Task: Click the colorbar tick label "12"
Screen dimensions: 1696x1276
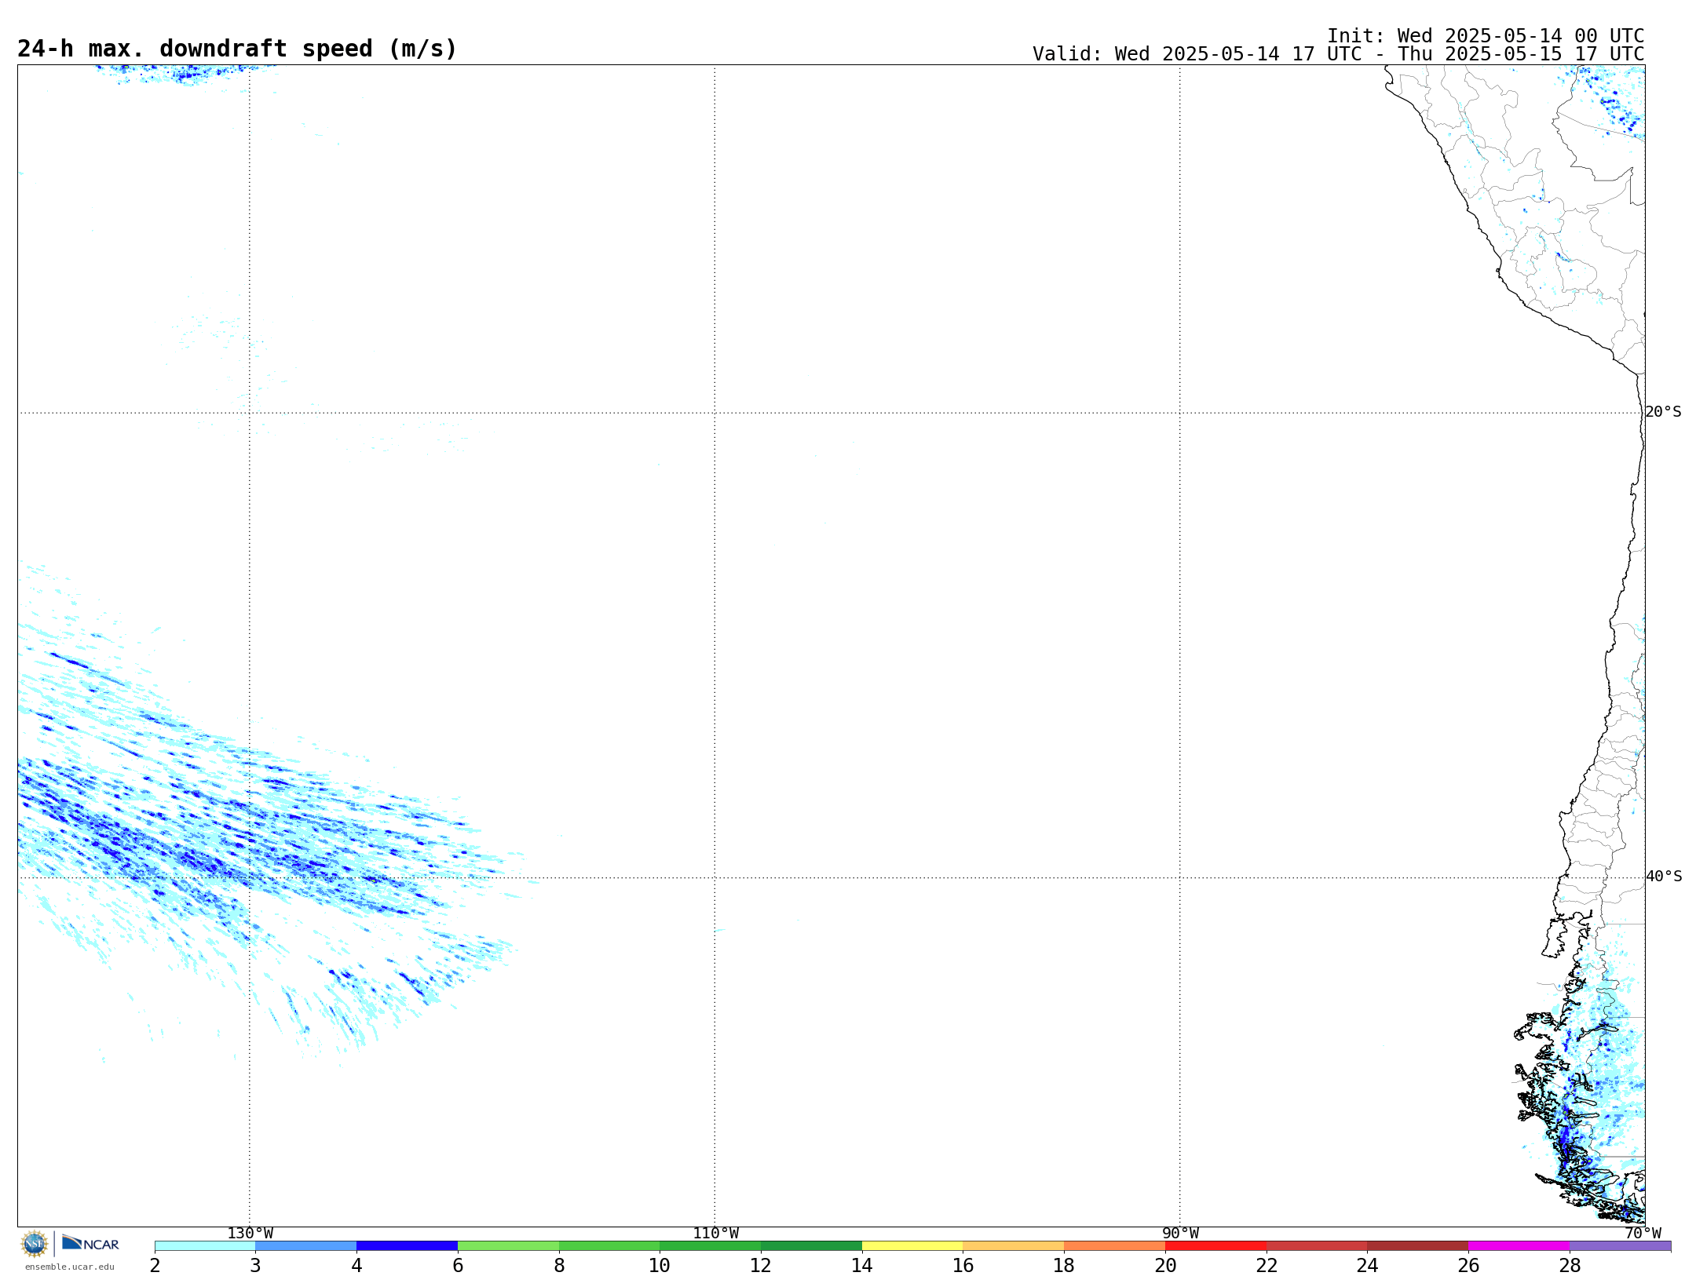Action: click(x=761, y=1266)
